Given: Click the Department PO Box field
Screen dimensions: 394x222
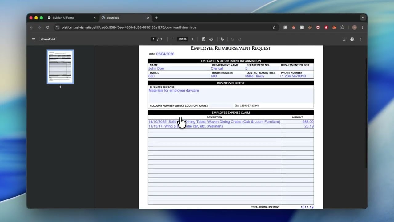Looking at the screenshot, I should [296, 68].
